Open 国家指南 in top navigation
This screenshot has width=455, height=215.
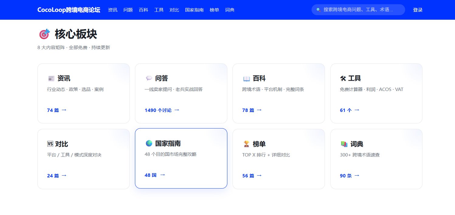(x=194, y=10)
